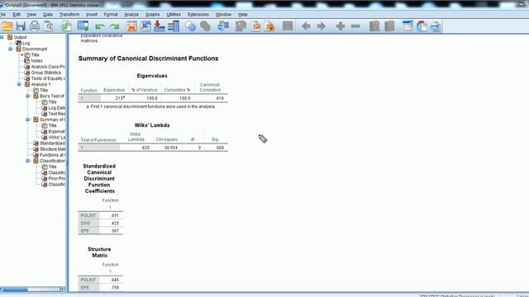This screenshot has width=529, height=297.
Task: Open the Insert menu
Action: [92, 15]
